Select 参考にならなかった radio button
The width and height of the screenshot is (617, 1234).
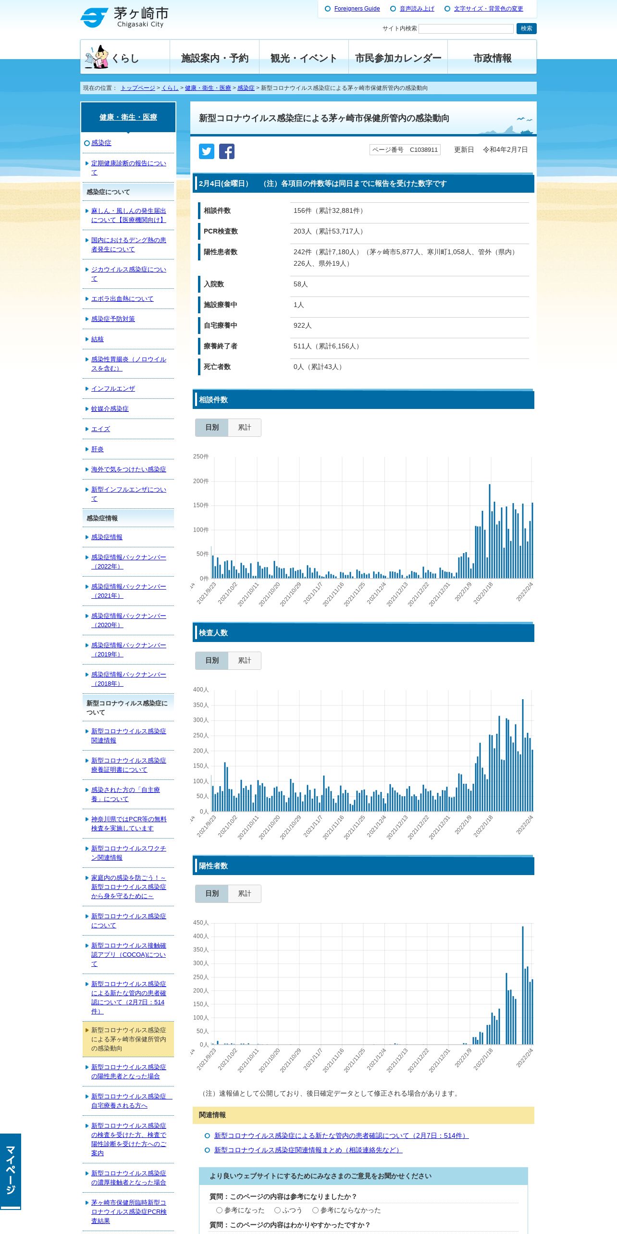pyautogui.click(x=316, y=1210)
